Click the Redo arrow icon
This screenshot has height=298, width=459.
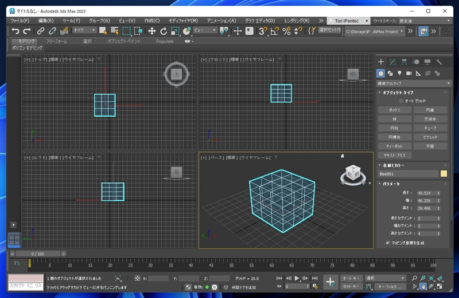click(27, 31)
